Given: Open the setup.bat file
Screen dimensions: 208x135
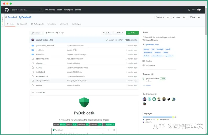Looking at the screenshot, I should pyautogui.click(x=39, y=85).
